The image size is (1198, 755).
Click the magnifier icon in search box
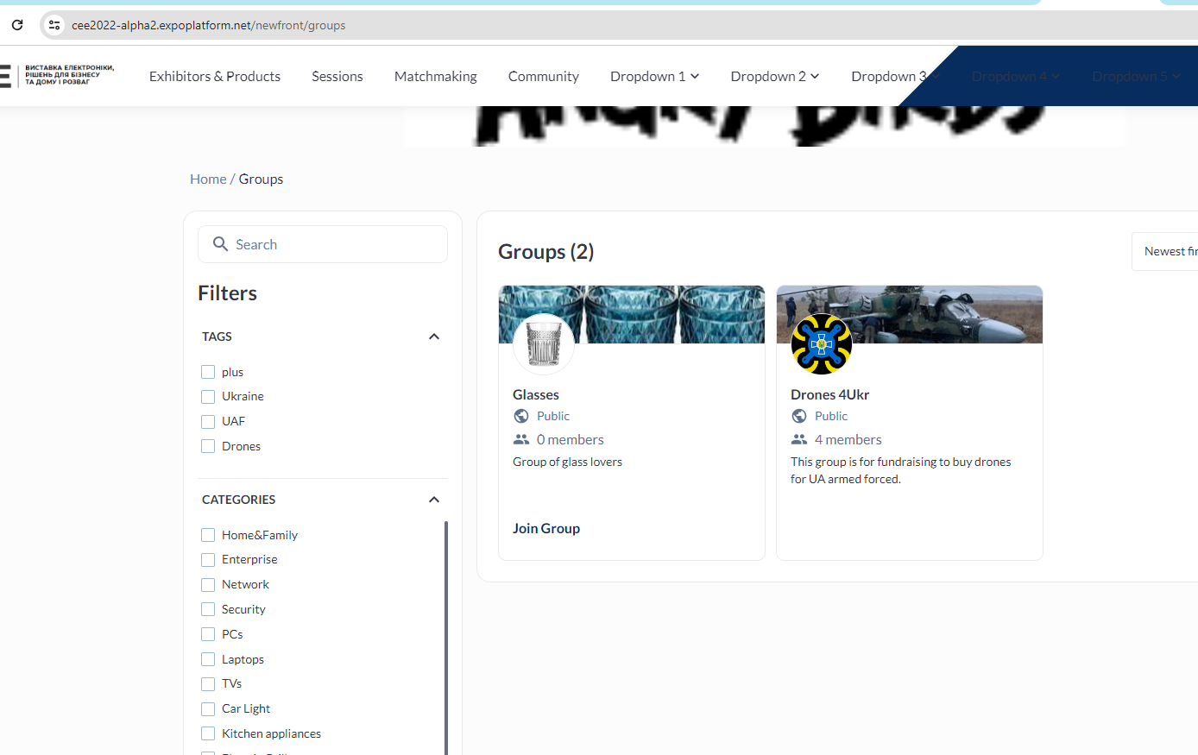[220, 244]
